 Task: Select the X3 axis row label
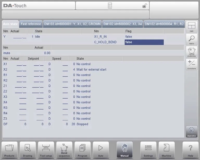[5, 97]
